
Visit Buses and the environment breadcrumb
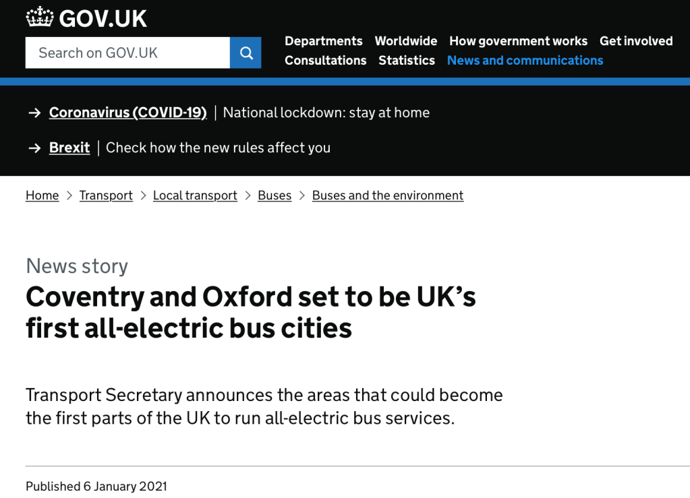tap(387, 195)
